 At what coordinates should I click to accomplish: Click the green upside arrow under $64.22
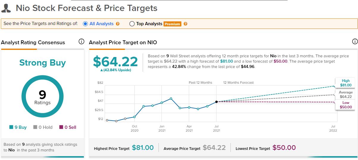pos(101,70)
